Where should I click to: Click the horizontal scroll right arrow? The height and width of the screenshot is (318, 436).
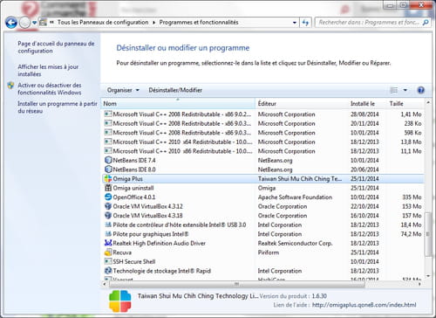[419, 284]
